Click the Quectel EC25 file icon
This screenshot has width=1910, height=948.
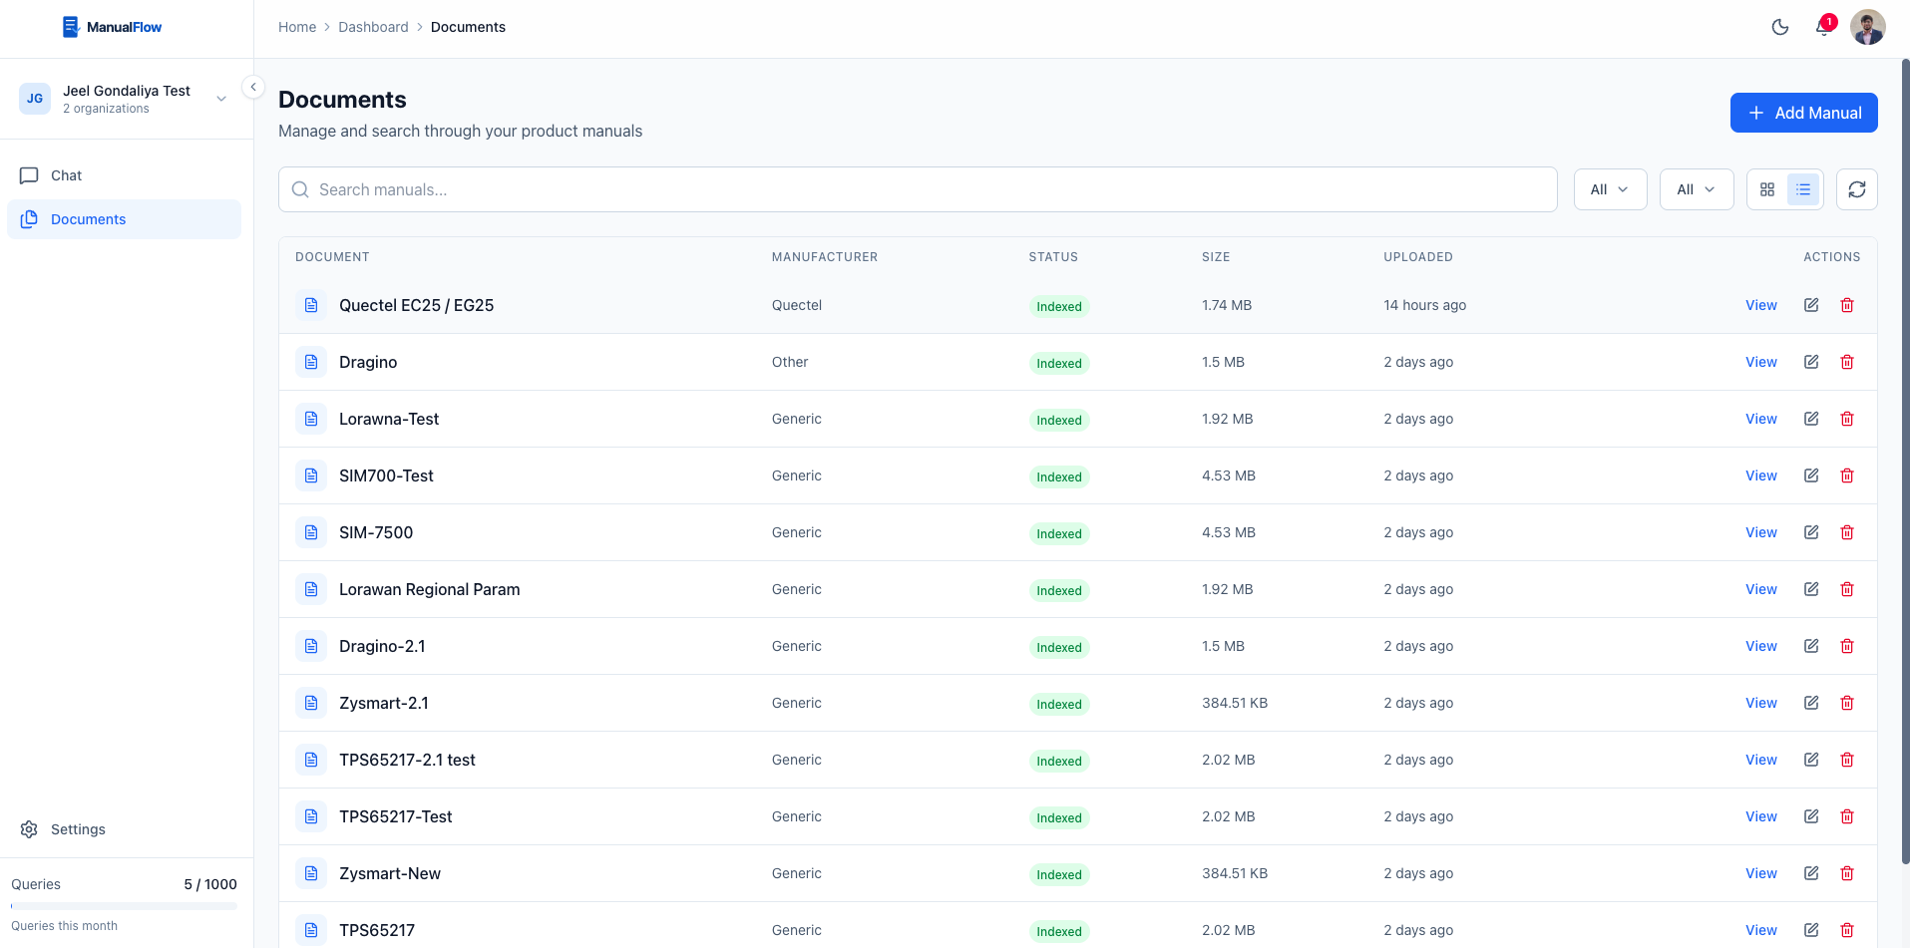pyautogui.click(x=310, y=305)
